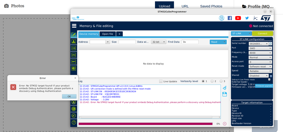Toggle the Live Update checkbox

pos(161,81)
